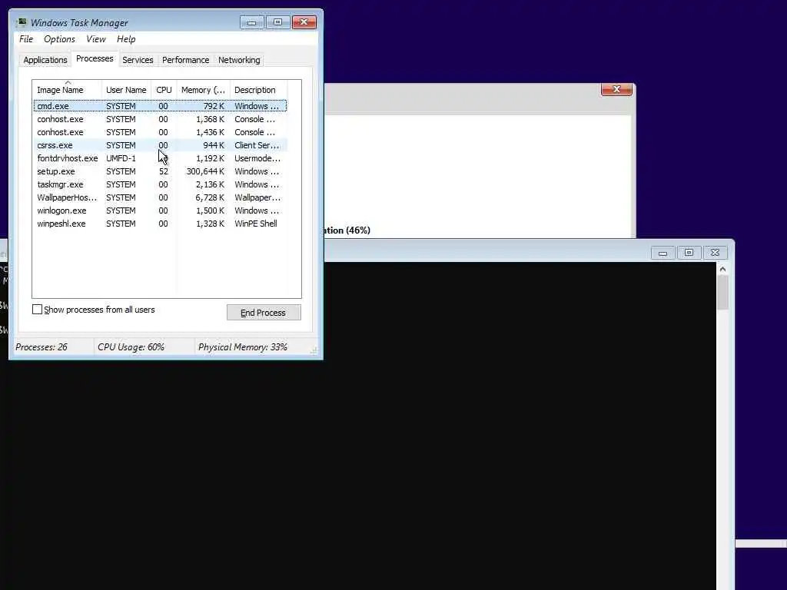Select the cmd.exe process row

pos(160,106)
